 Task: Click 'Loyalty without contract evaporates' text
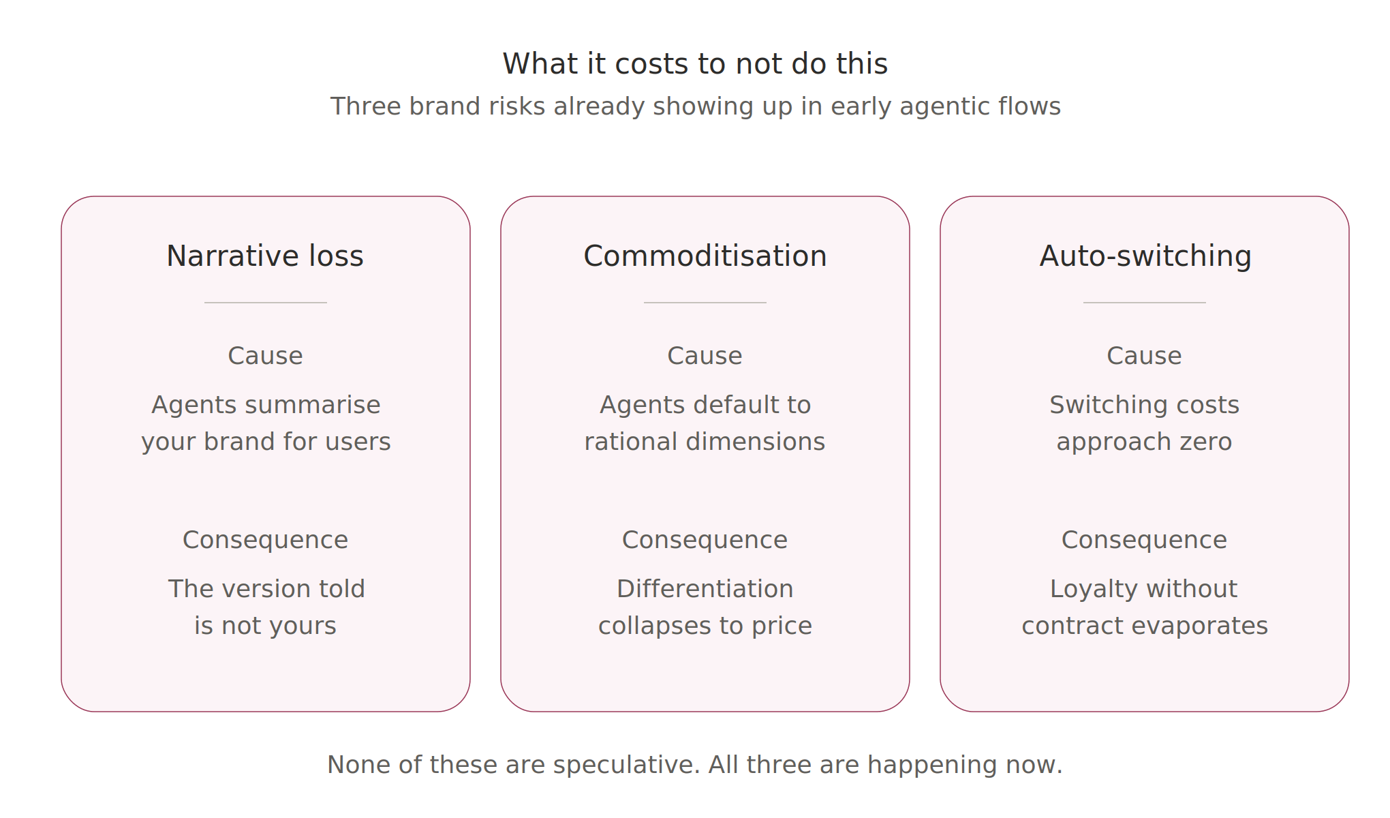coord(1145,607)
